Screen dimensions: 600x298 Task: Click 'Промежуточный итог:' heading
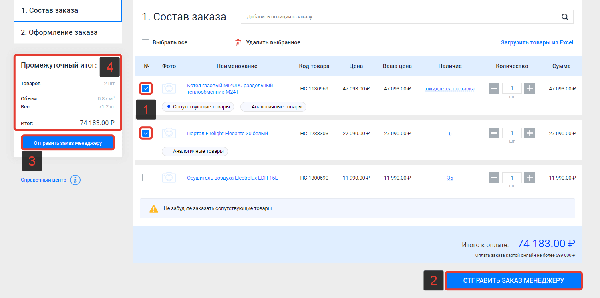coord(59,65)
